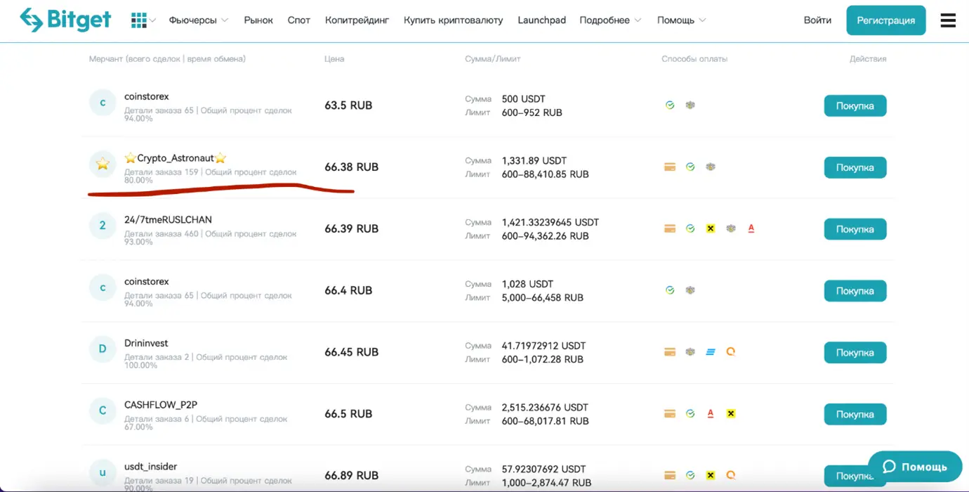This screenshot has height=492, width=969.
Task: Click the Войти login link
Action: click(x=817, y=20)
